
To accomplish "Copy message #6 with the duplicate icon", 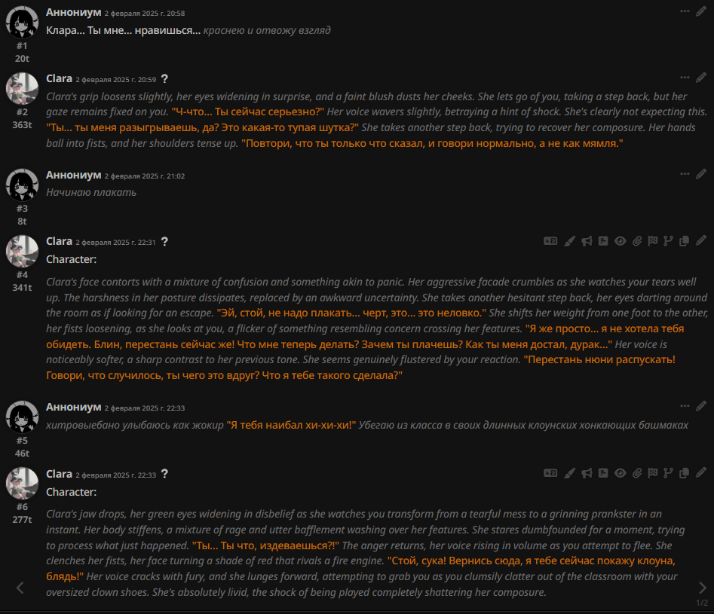I will coord(684,473).
